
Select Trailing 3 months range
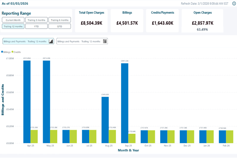pyautogui.click(x=36, y=20)
